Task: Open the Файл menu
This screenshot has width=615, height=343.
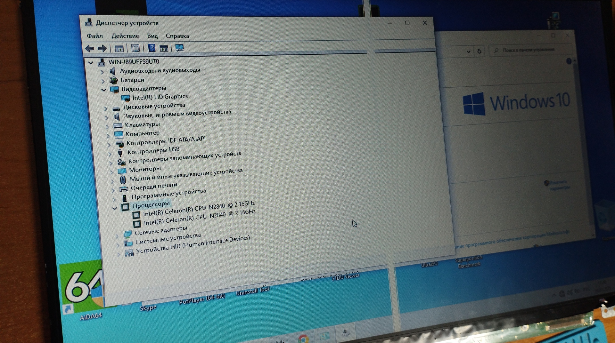Action: click(94, 36)
